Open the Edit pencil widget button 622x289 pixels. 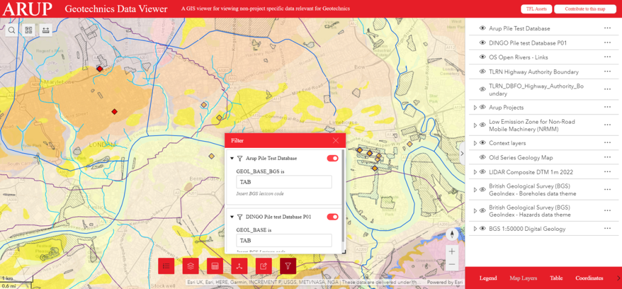point(264,265)
